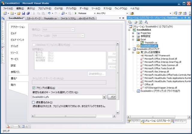Screen dimensions: 192x134
Task: Start debugging with green play icon
Action: (76, 13)
